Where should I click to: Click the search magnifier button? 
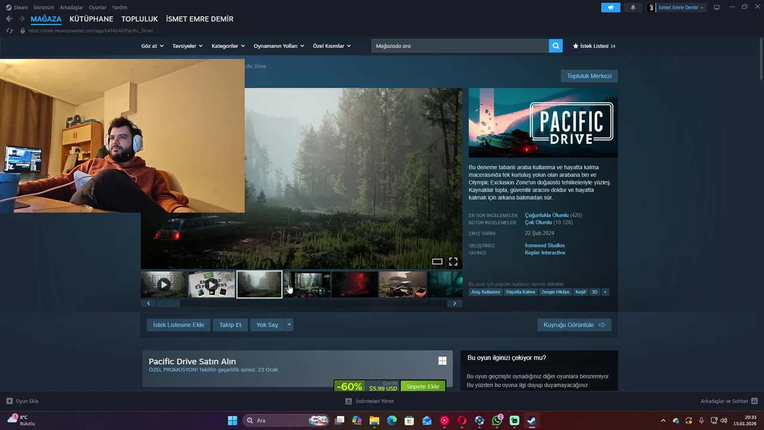[556, 46]
